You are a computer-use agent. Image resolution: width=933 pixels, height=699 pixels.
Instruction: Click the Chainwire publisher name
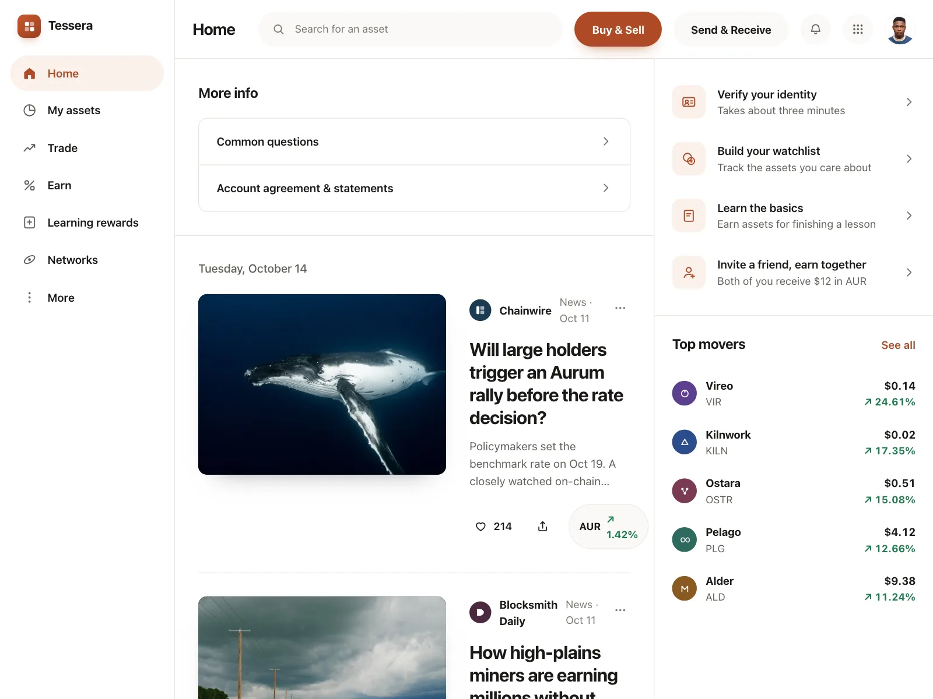tap(525, 310)
